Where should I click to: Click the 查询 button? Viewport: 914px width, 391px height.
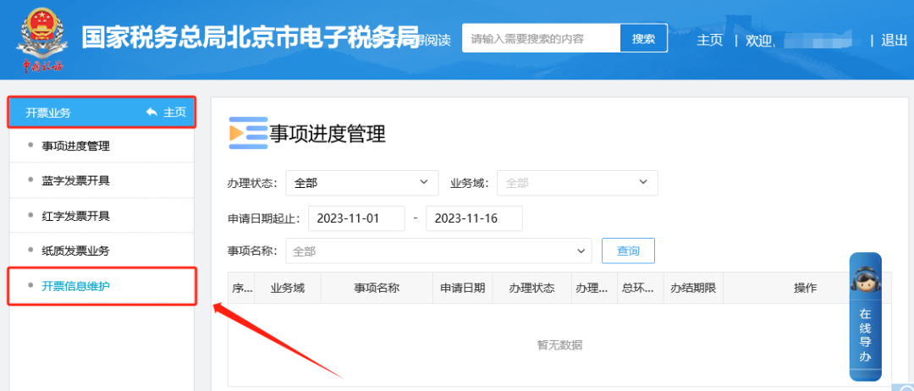click(628, 251)
